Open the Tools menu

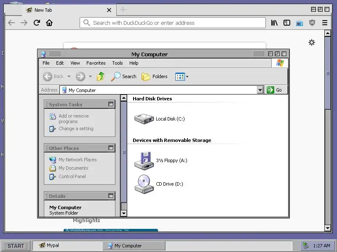click(x=118, y=63)
